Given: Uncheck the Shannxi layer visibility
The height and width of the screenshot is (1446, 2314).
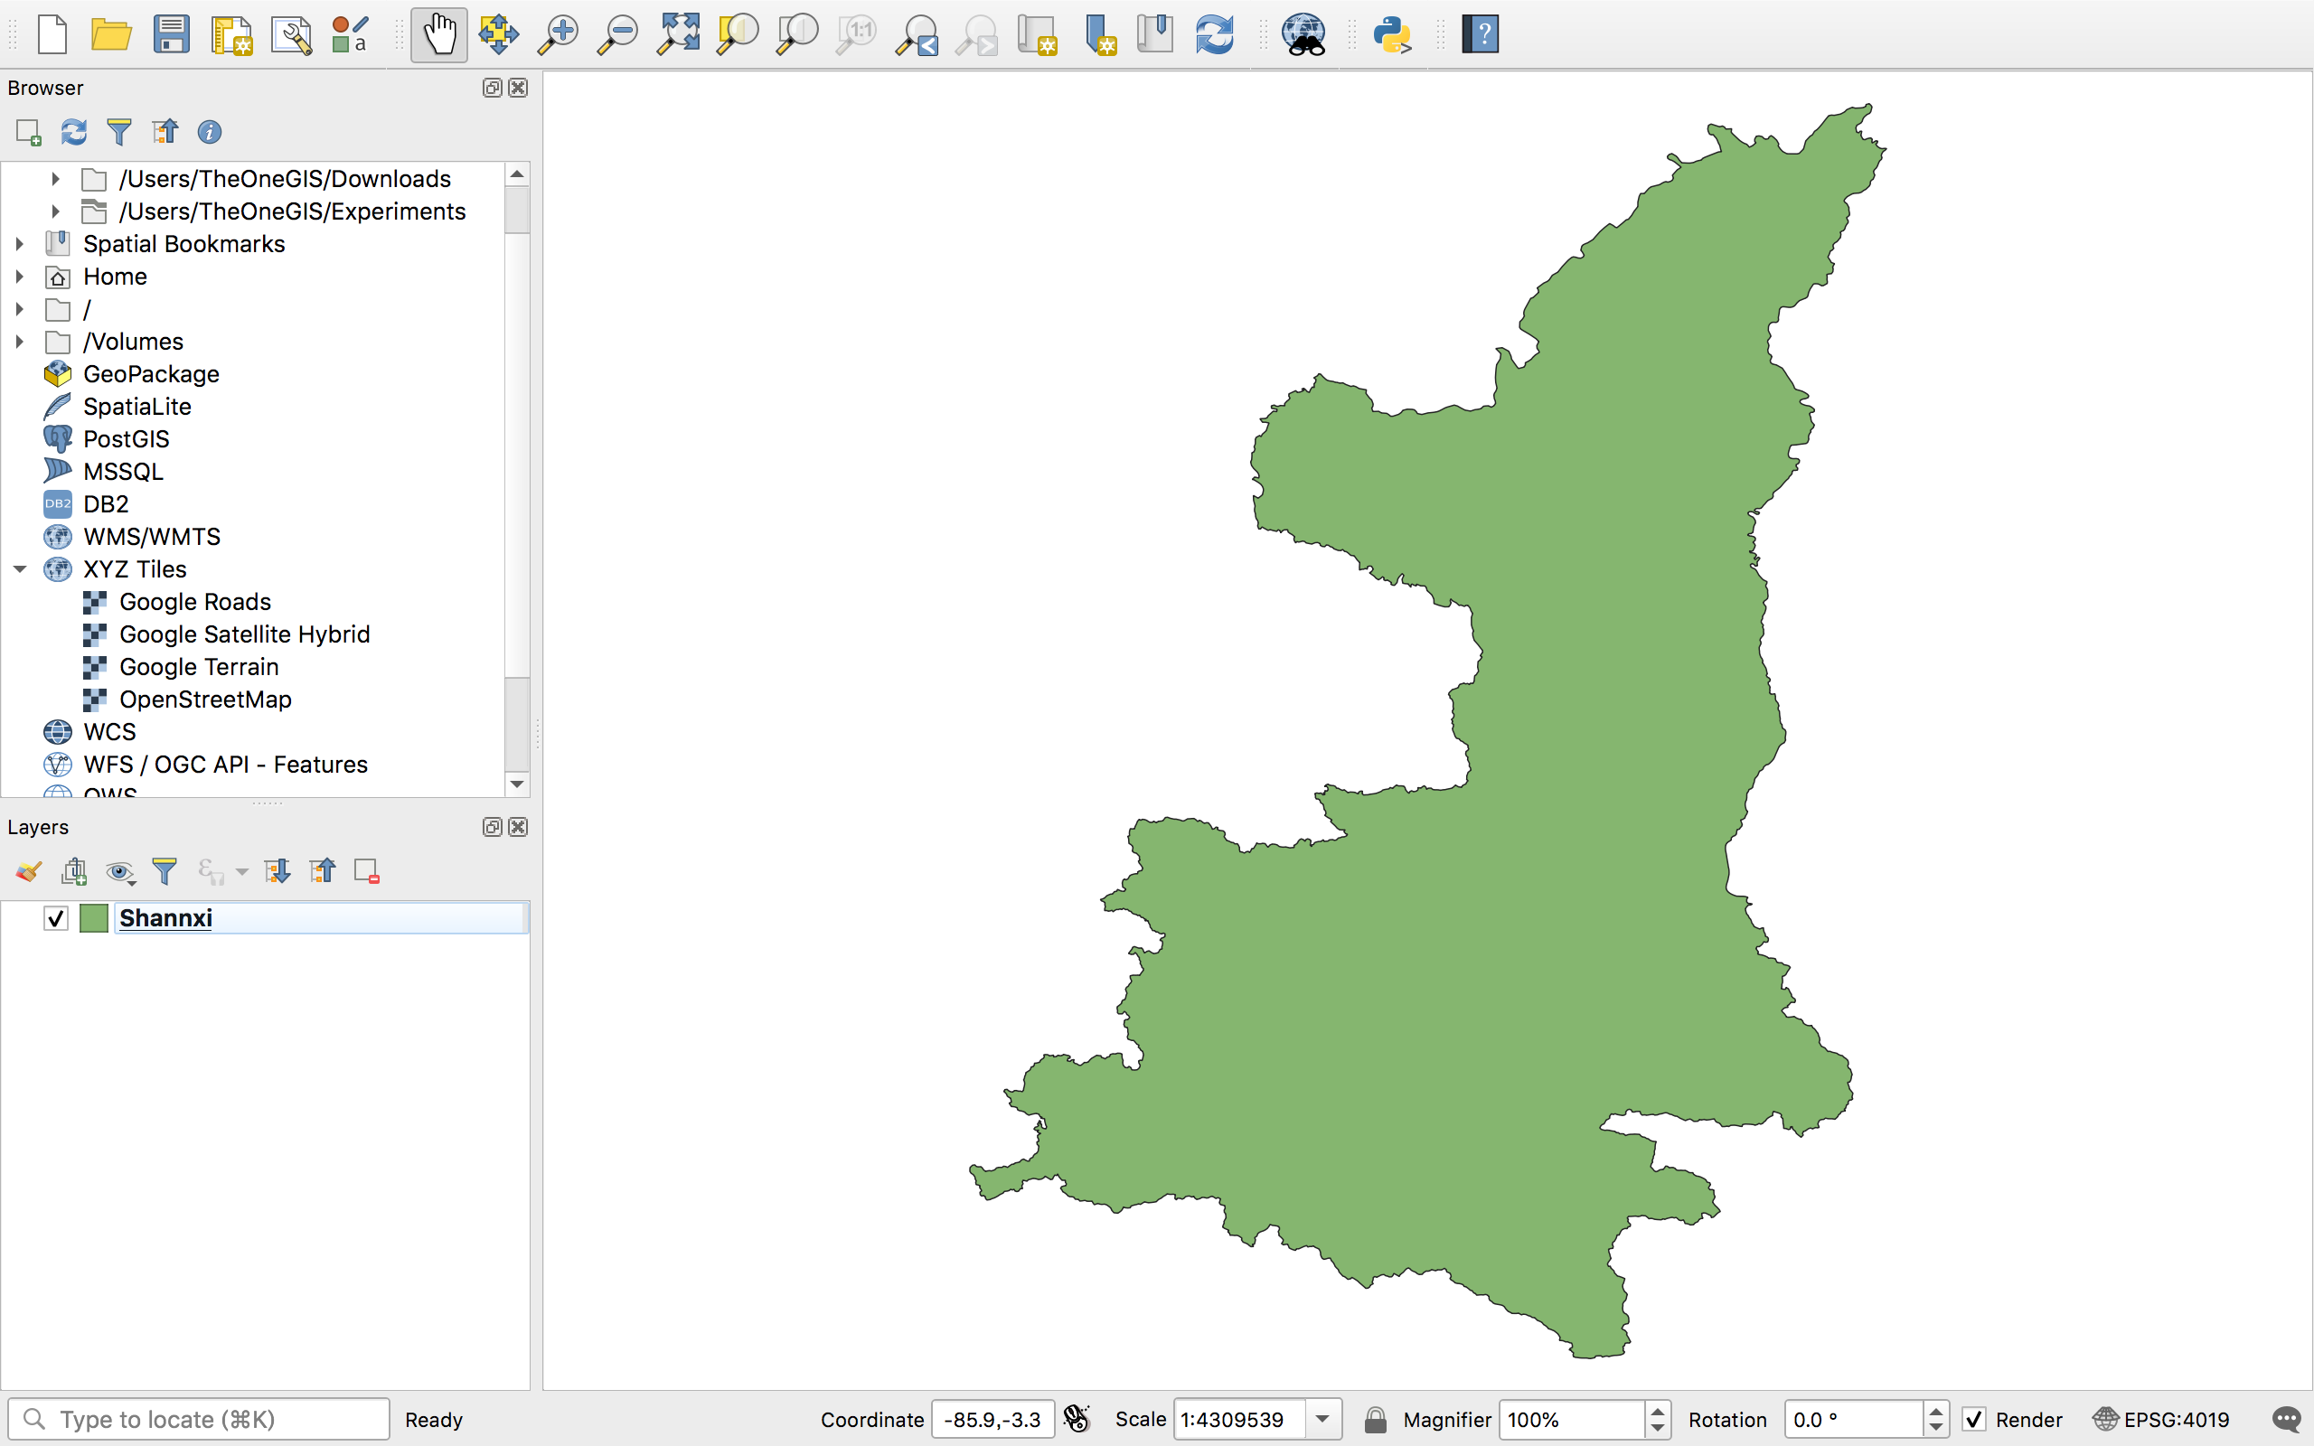Looking at the screenshot, I should click(x=56, y=918).
